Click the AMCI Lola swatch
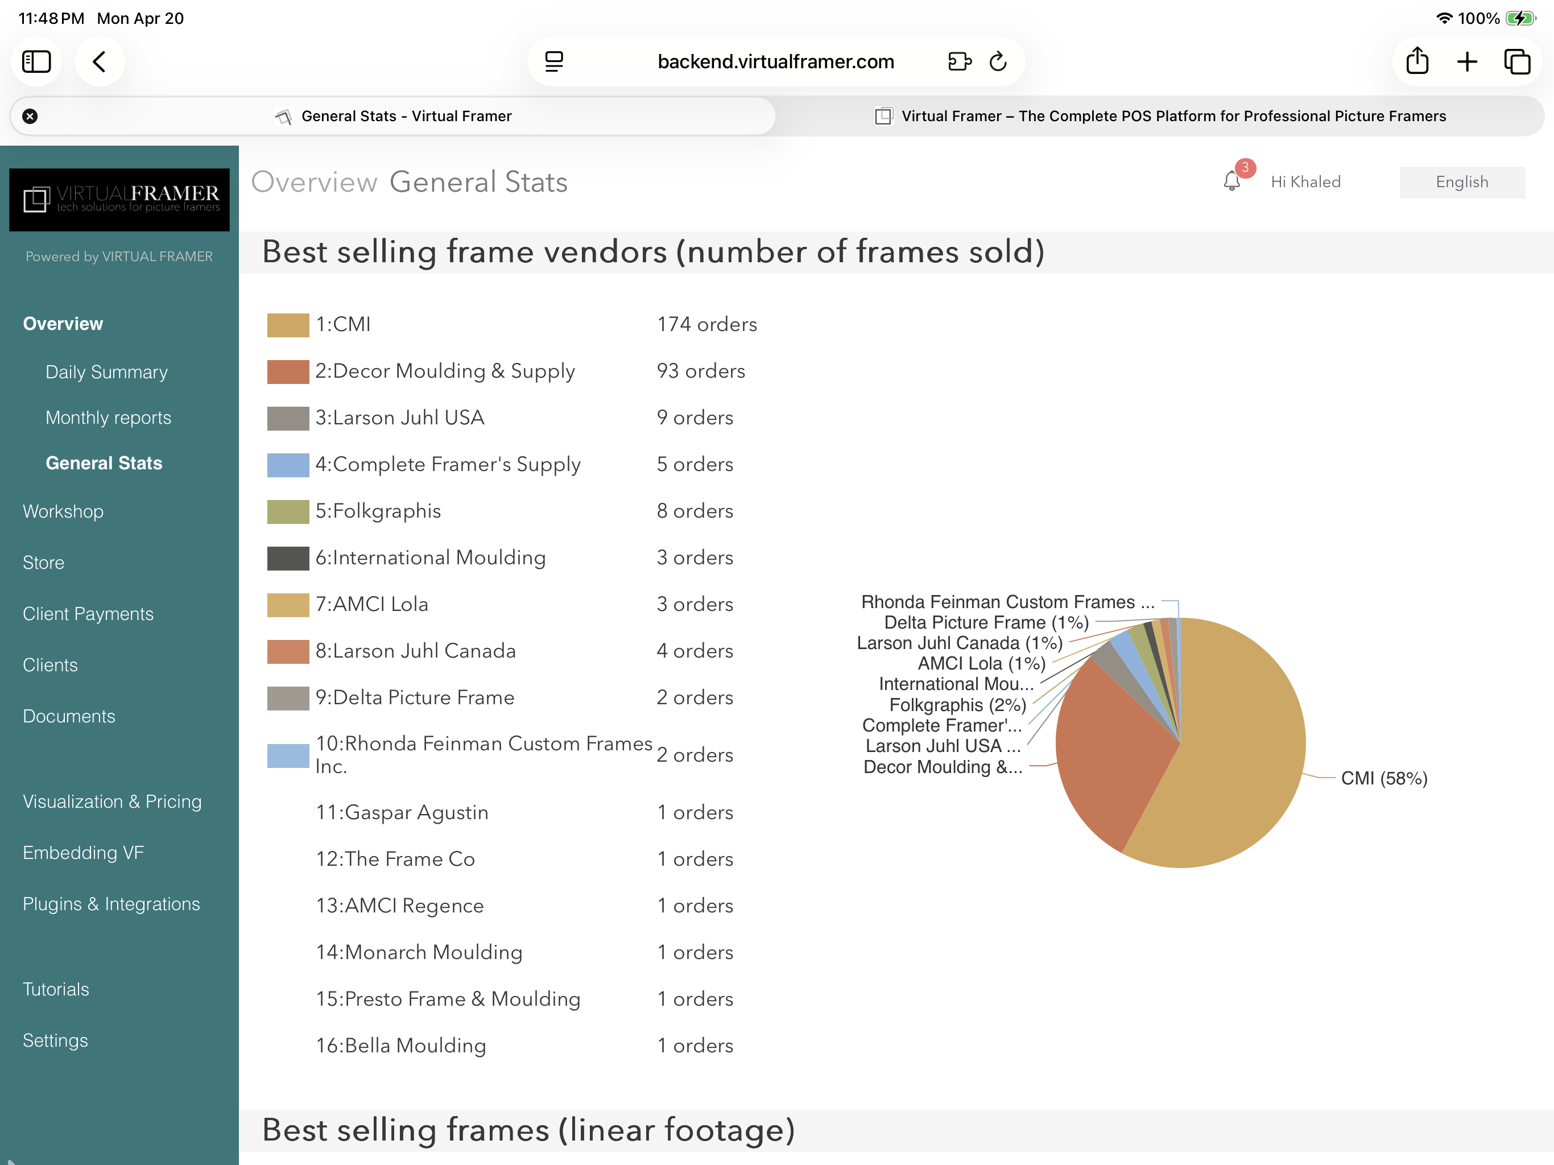The width and height of the screenshot is (1554, 1165). (x=288, y=605)
